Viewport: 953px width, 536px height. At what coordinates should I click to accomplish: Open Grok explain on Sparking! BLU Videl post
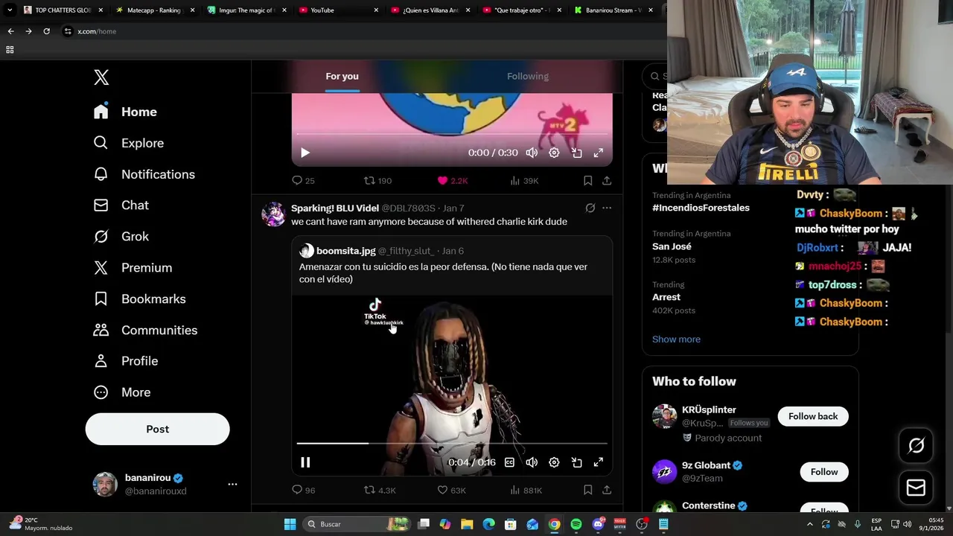tap(590, 208)
